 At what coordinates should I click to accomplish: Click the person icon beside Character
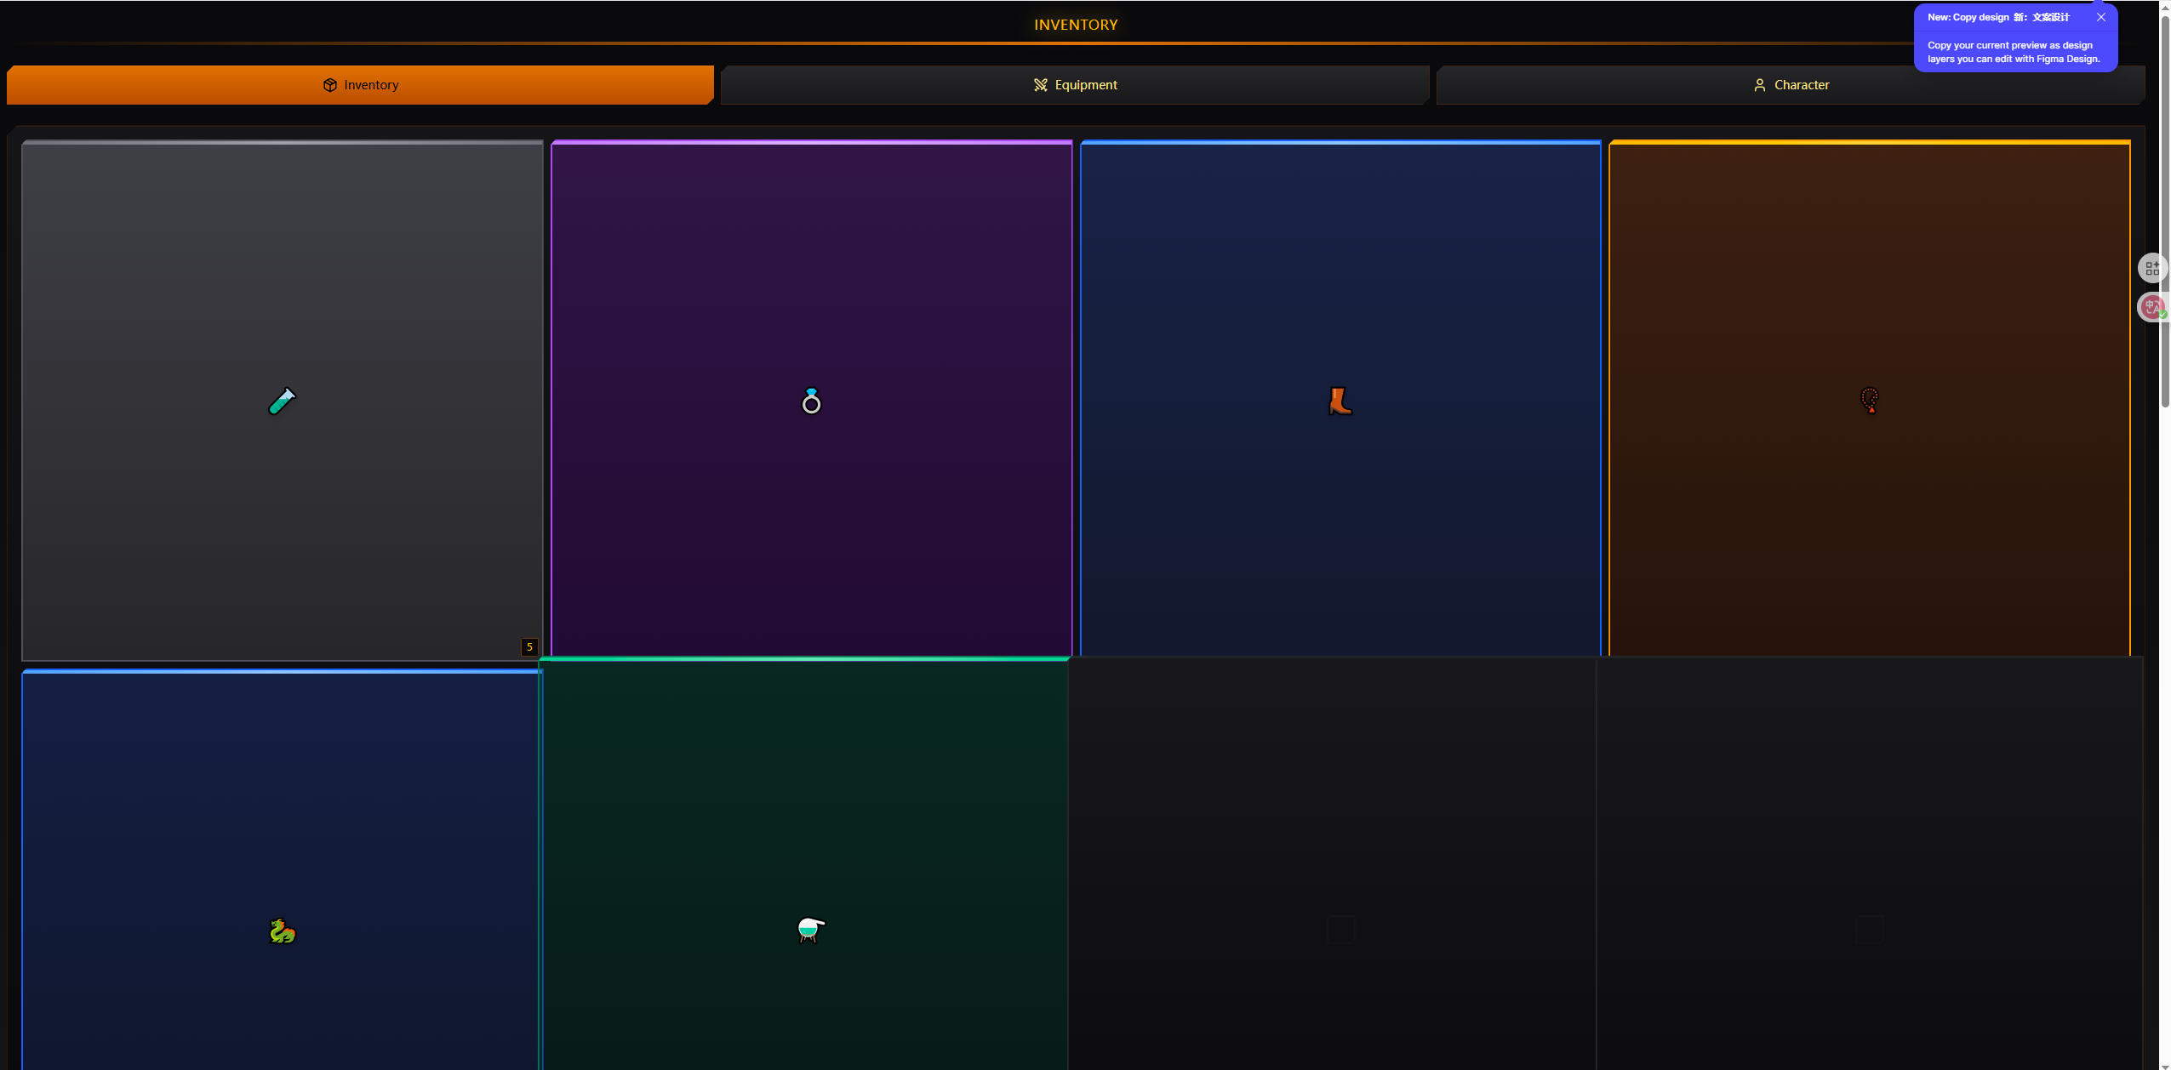(1759, 85)
